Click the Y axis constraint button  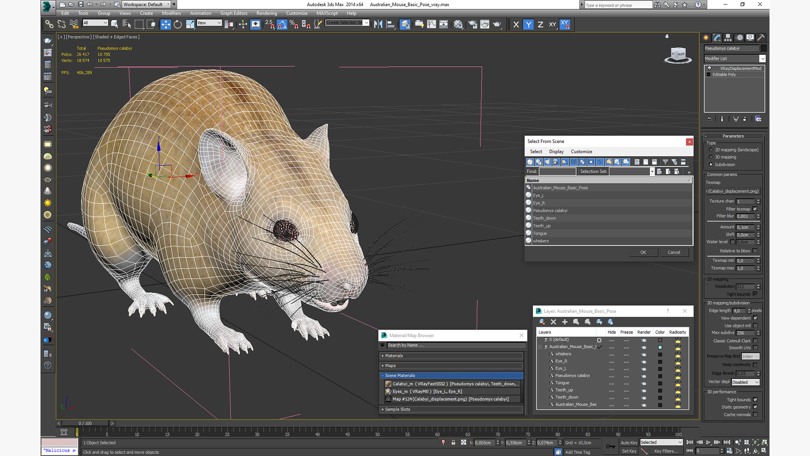pos(528,24)
